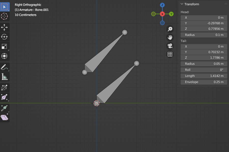Choose the Shear tool
229x152 pixels.
[5, 118]
